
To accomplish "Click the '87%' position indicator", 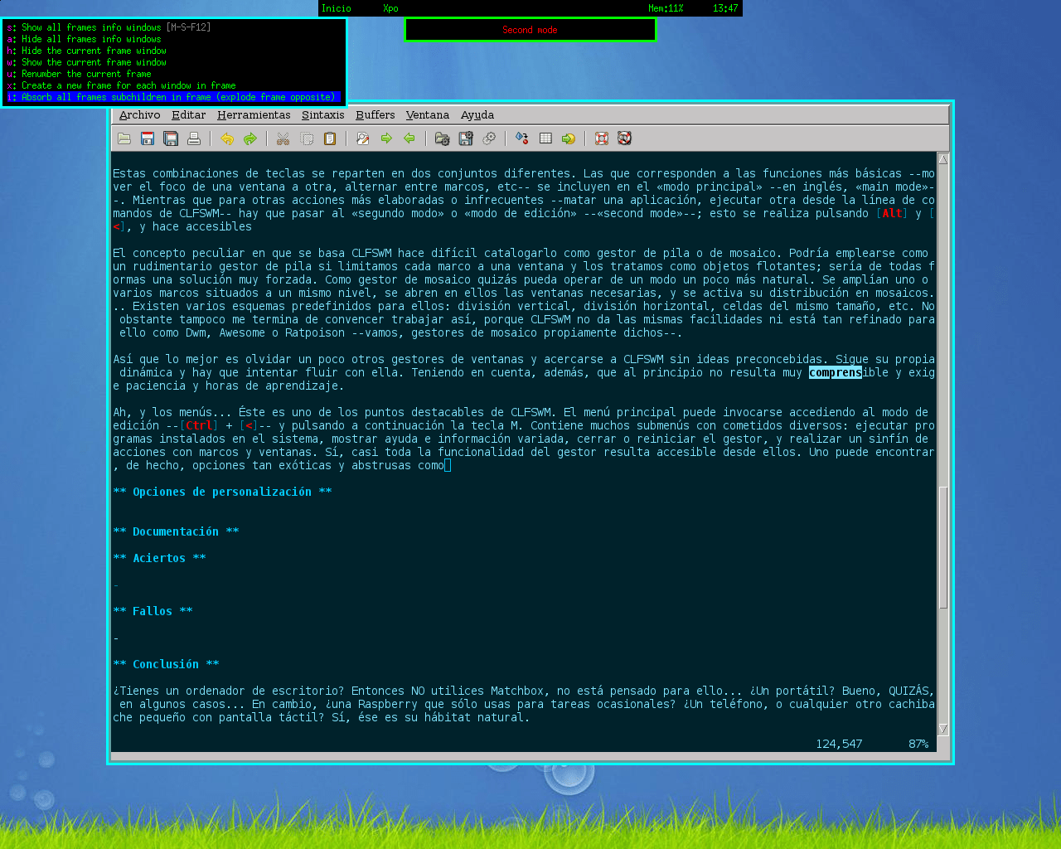I will (918, 744).
